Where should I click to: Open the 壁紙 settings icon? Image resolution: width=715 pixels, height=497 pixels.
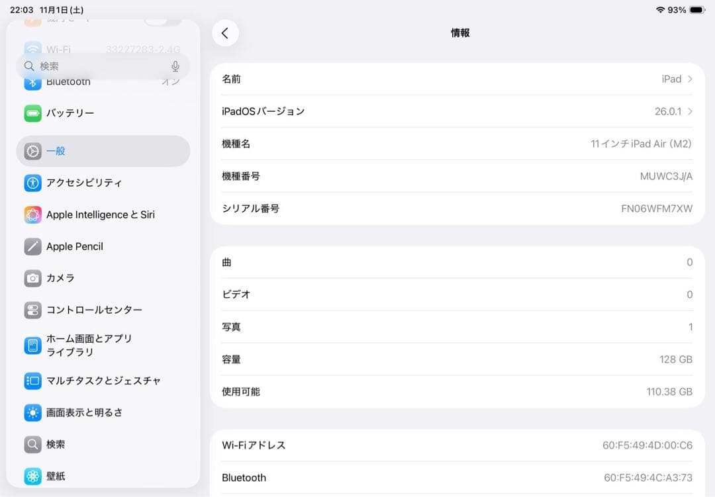point(32,476)
